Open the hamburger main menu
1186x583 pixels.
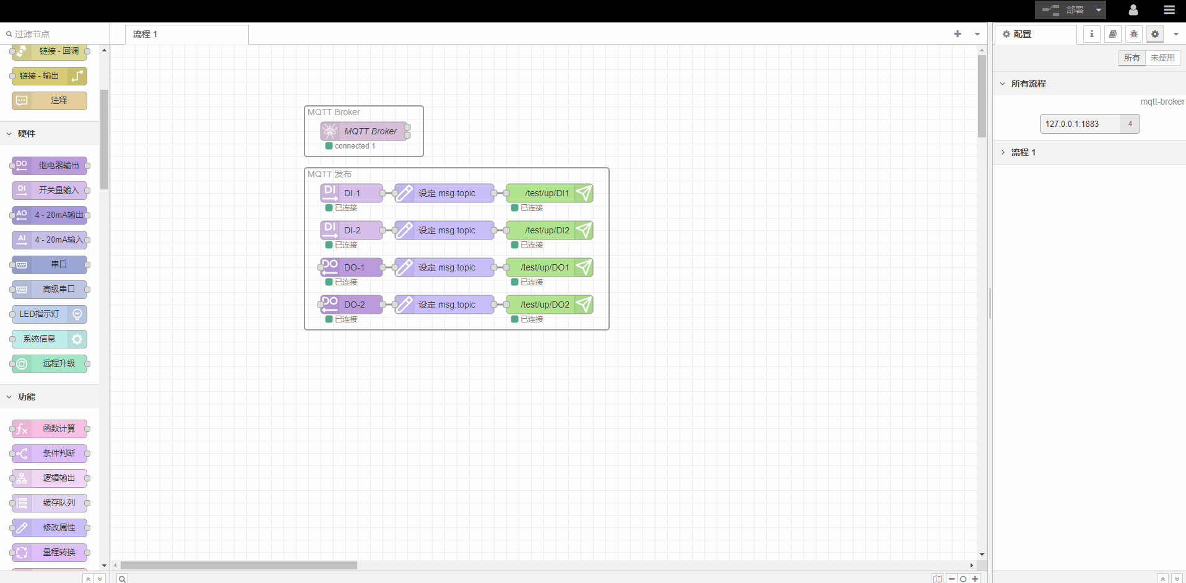click(x=1169, y=10)
